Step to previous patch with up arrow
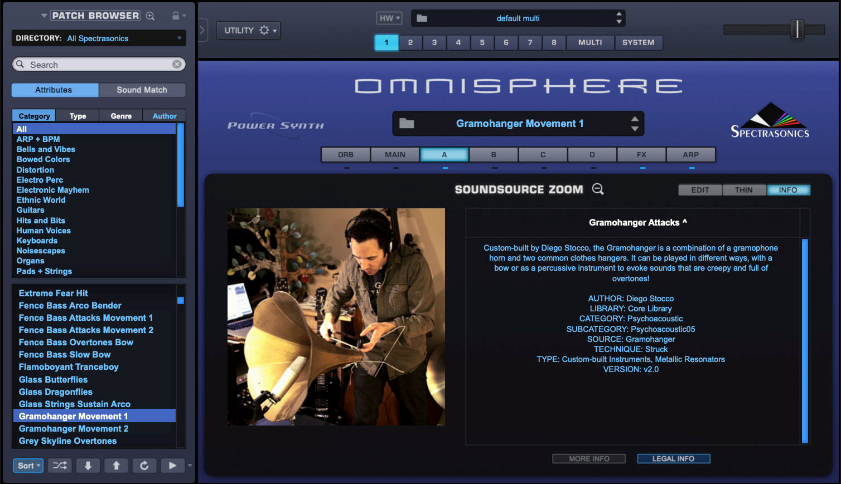Screen dimensions: 841x484 tap(116, 465)
